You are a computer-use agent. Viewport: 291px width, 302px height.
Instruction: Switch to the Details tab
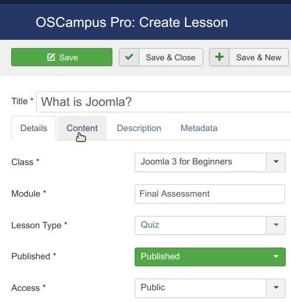click(x=33, y=128)
